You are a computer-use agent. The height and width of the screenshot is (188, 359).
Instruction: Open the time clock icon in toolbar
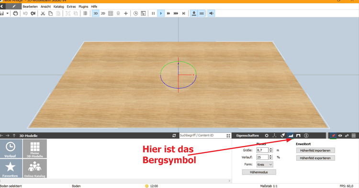pos(136,13)
